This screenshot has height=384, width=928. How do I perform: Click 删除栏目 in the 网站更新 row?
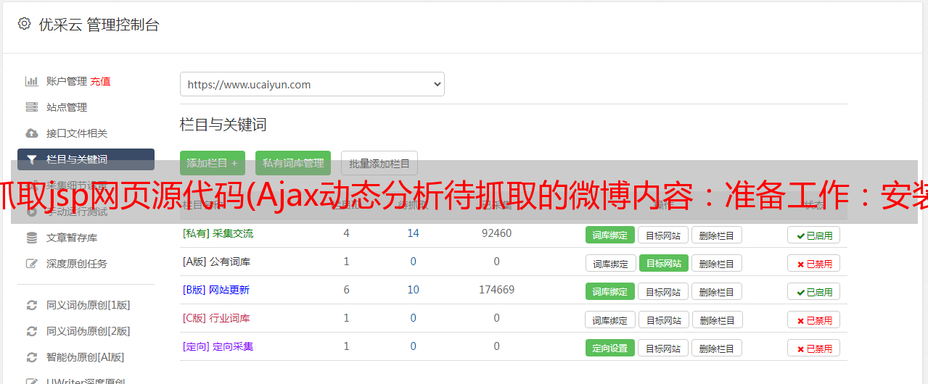716,291
